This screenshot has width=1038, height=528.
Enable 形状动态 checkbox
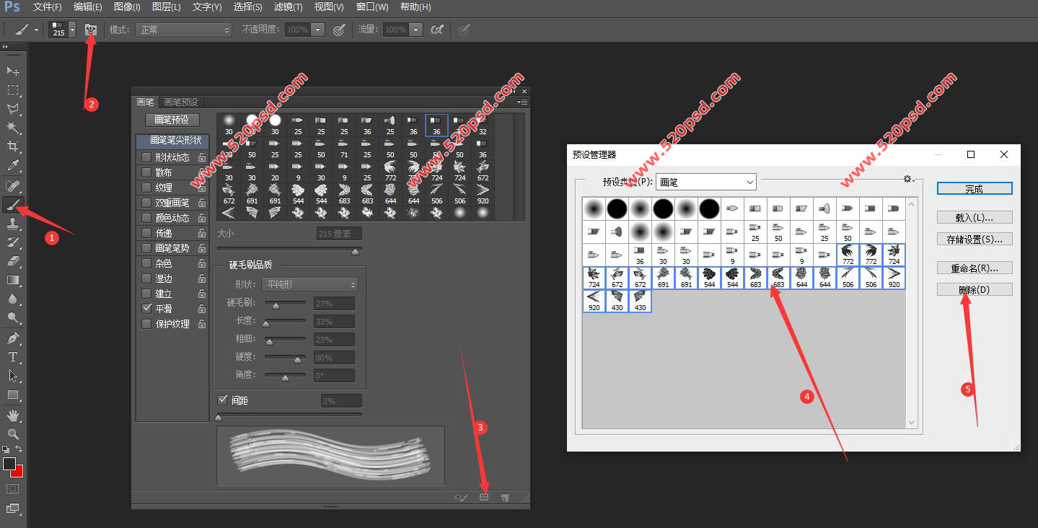pyautogui.click(x=146, y=157)
